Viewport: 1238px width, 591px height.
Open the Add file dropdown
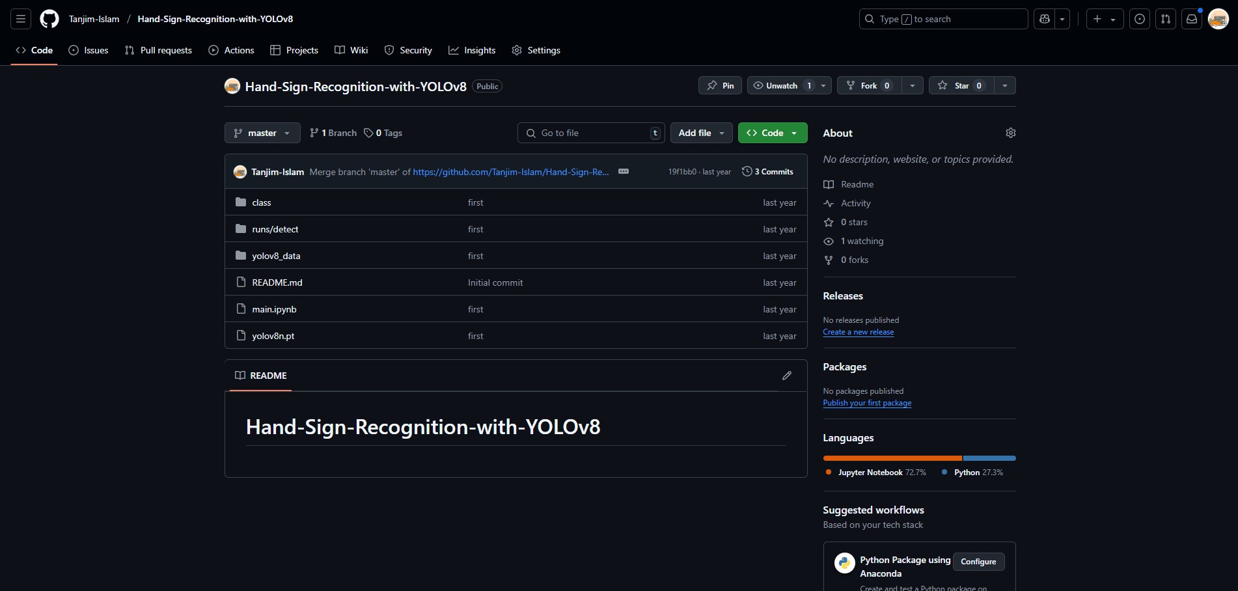[701, 133]
